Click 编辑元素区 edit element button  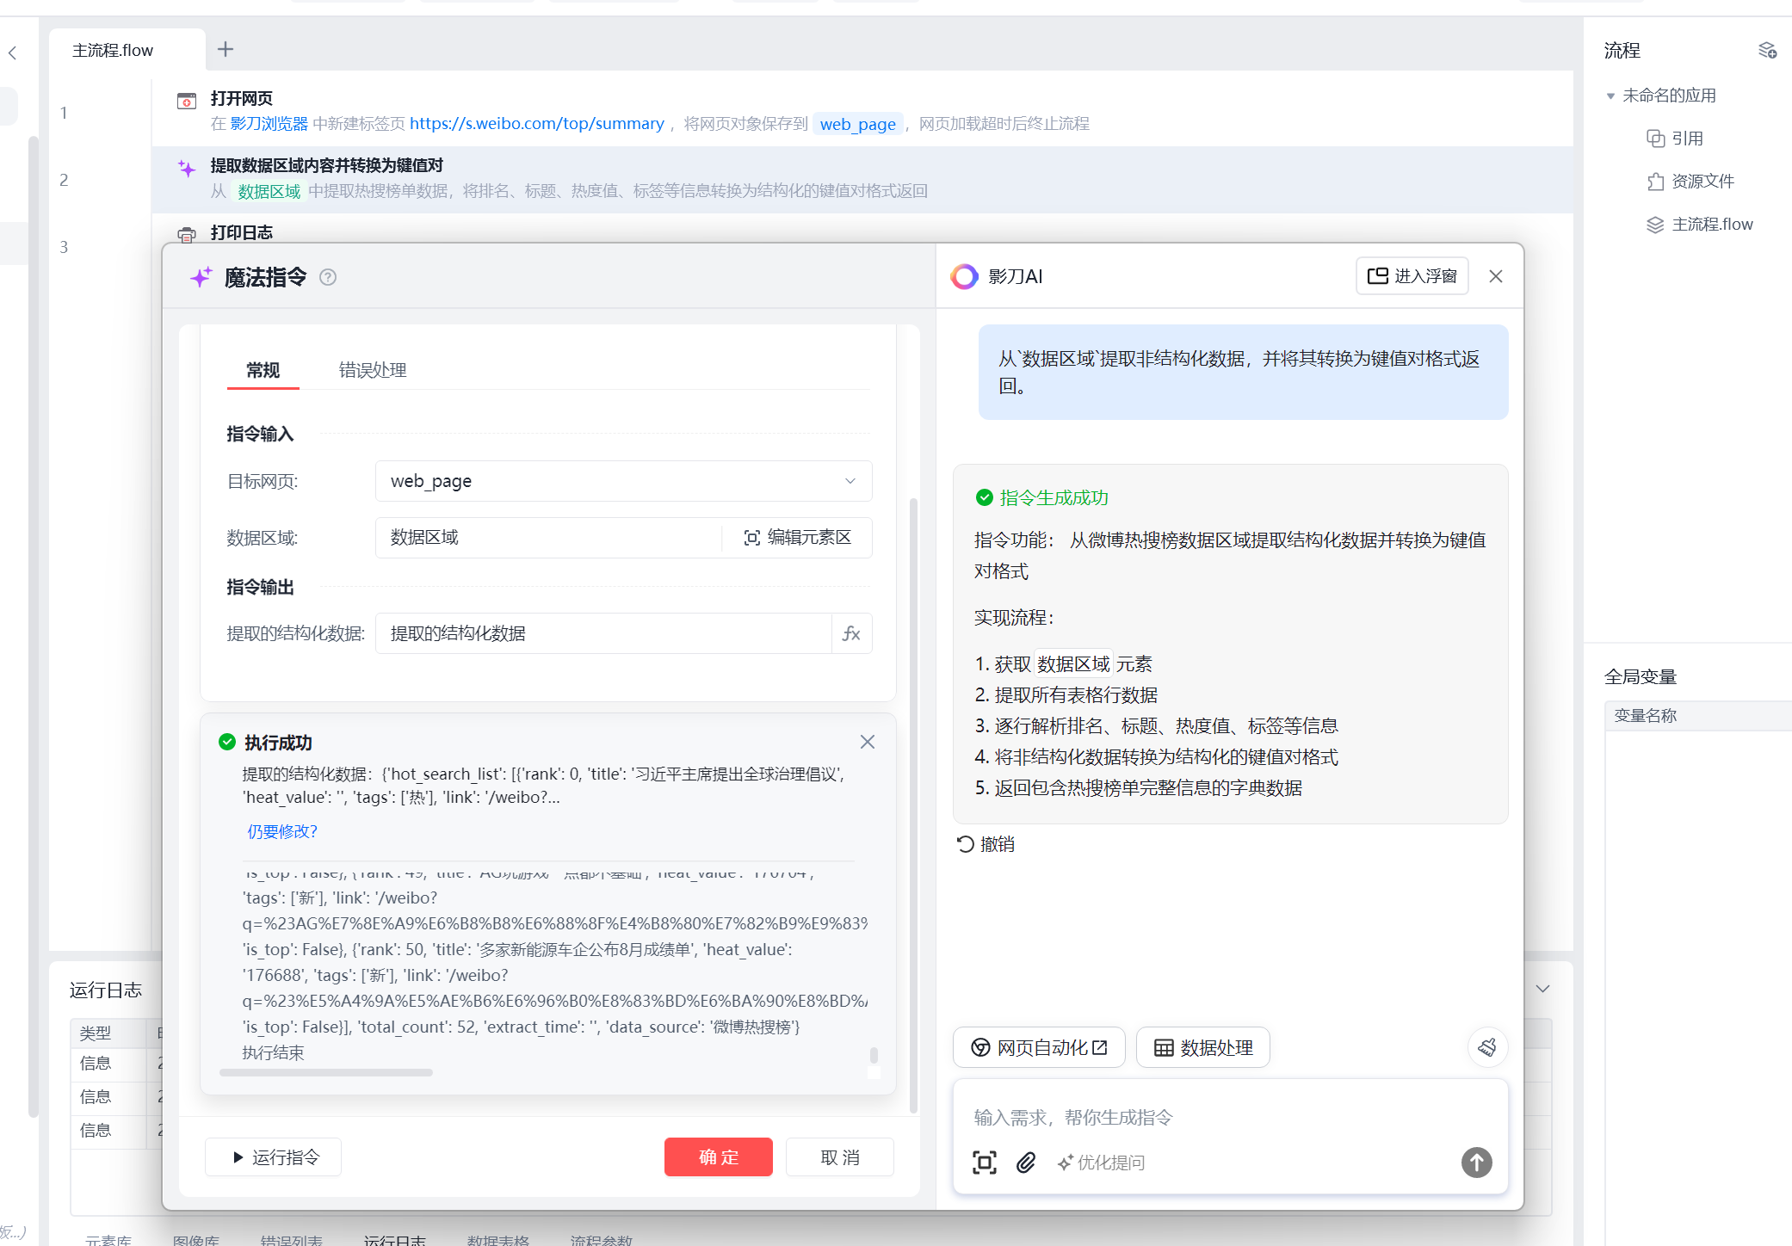click(x=798, y=538)
